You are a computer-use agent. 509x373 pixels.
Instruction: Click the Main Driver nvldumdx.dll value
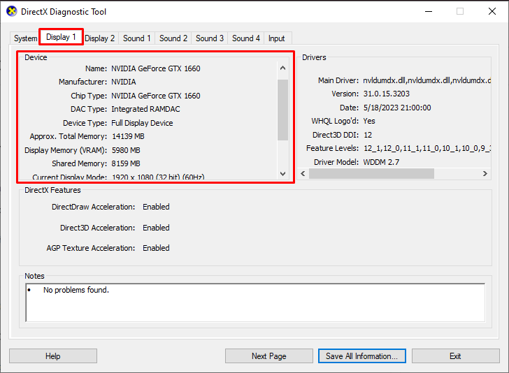point(427,80)
